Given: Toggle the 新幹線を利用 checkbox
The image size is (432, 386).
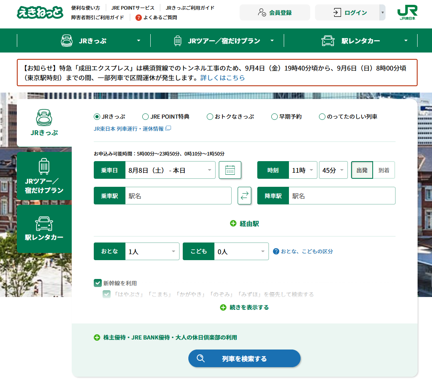Looking at the screenshot, I should 98,283.
